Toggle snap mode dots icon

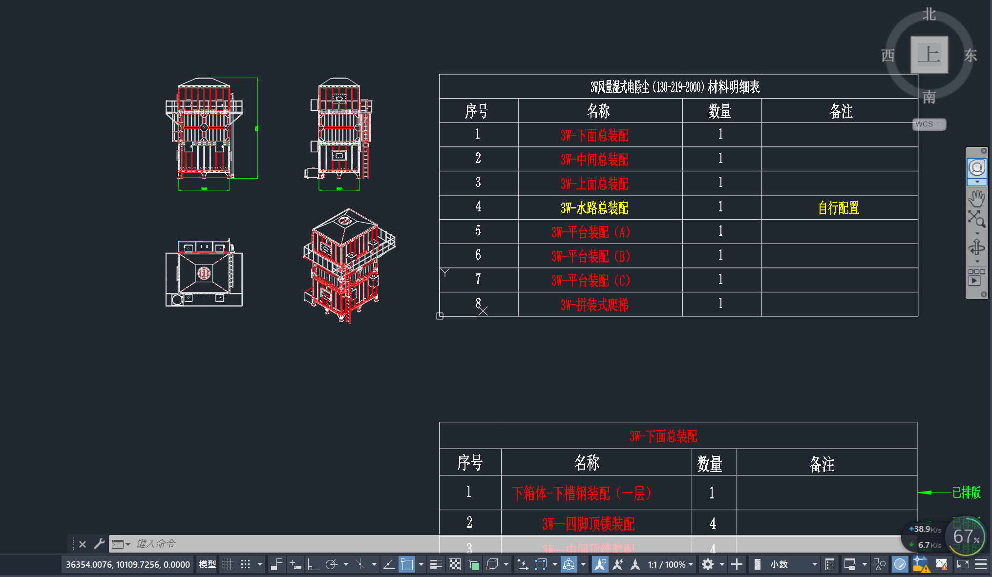pyautogui.click(x=246, y=565)
